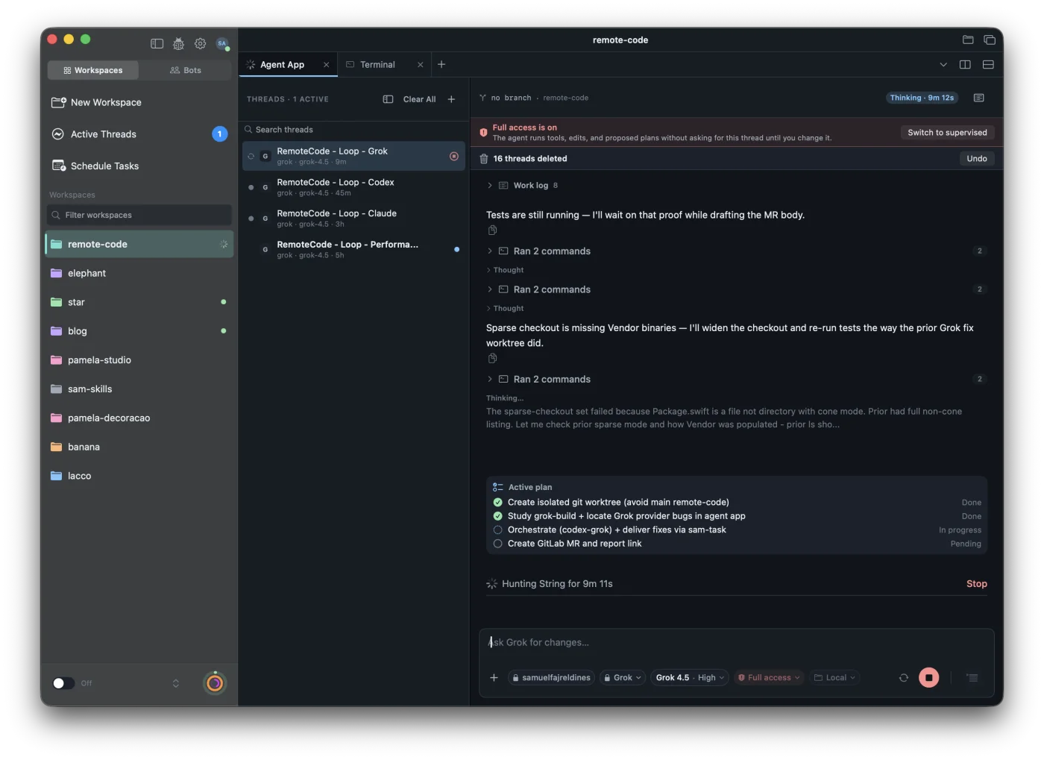1044x760 pixels.
Task: Select the Terminal tab
Action: (x=384, y=65)
